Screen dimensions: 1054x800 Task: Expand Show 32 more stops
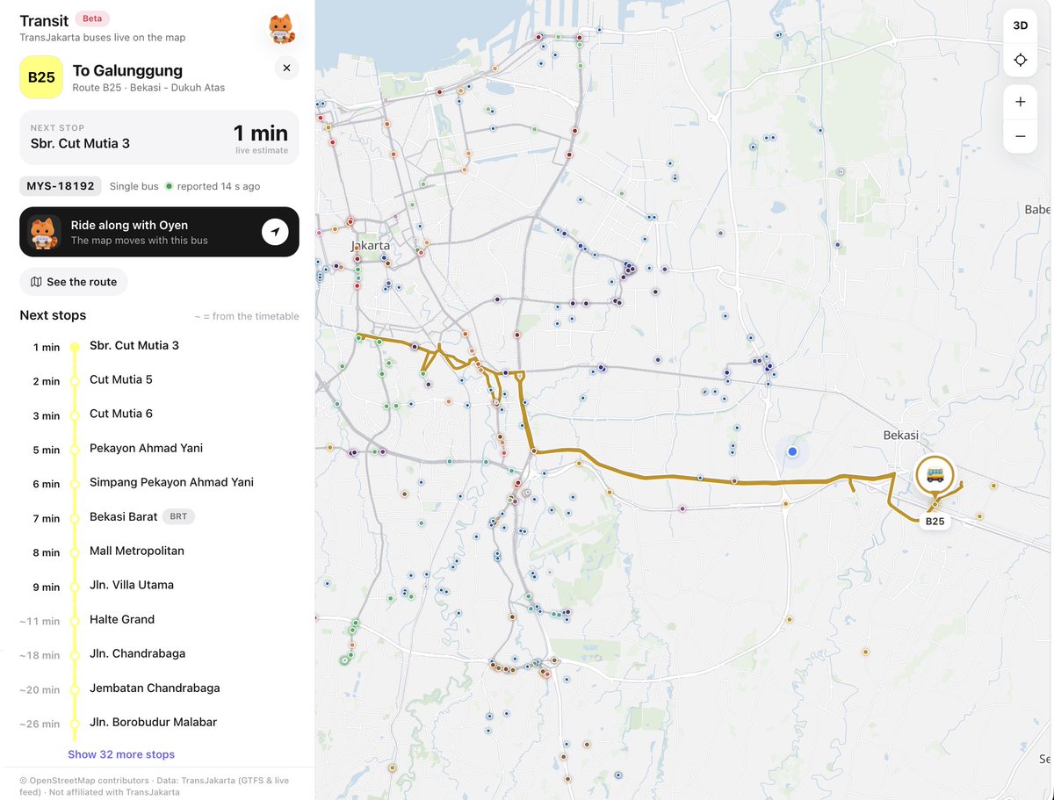pyautogui.click(x=121, y=754)
